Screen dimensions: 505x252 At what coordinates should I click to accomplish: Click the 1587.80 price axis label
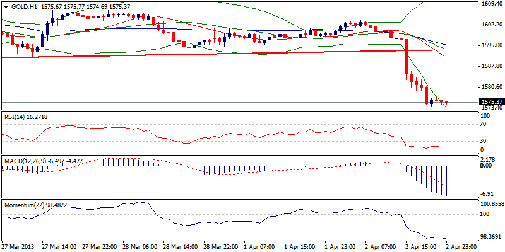click(490, 66)
